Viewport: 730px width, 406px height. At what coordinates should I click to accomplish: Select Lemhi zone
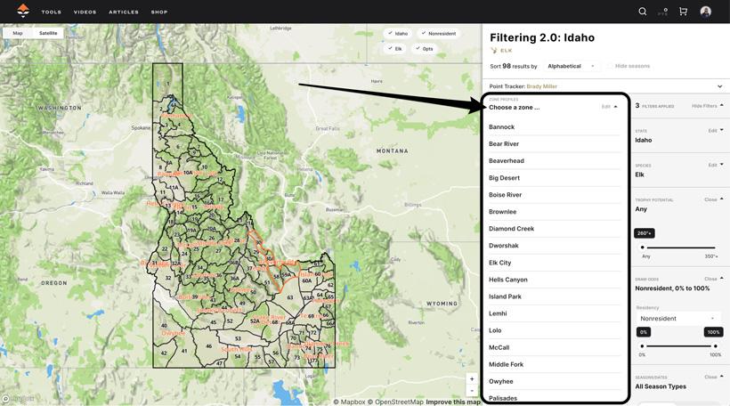click(554, 313)
